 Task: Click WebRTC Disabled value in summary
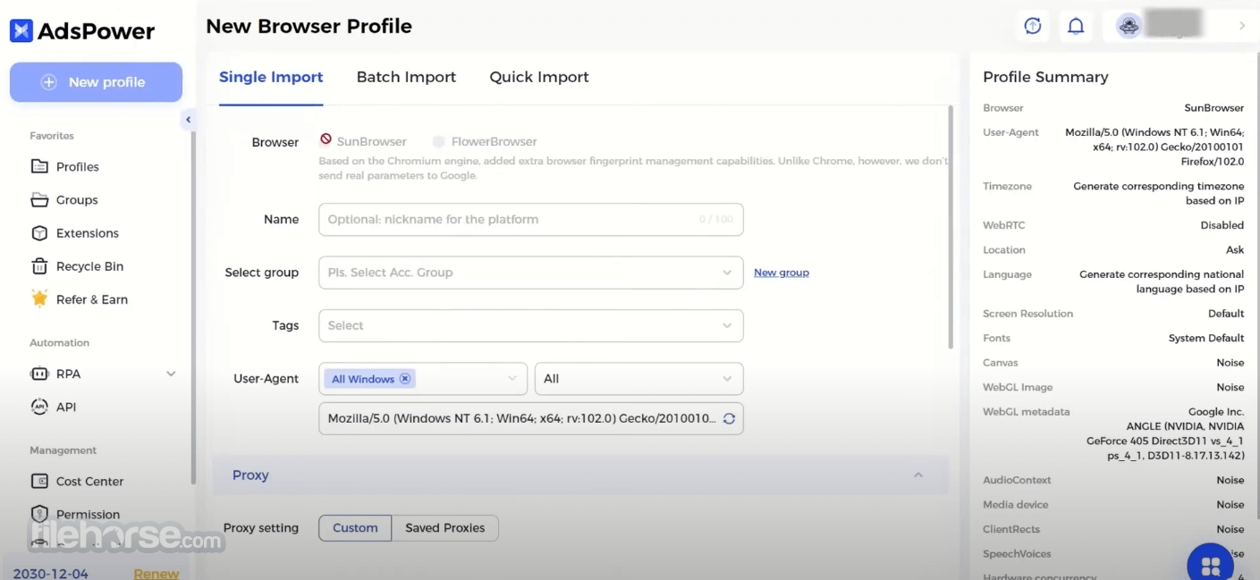(1222, 225)
